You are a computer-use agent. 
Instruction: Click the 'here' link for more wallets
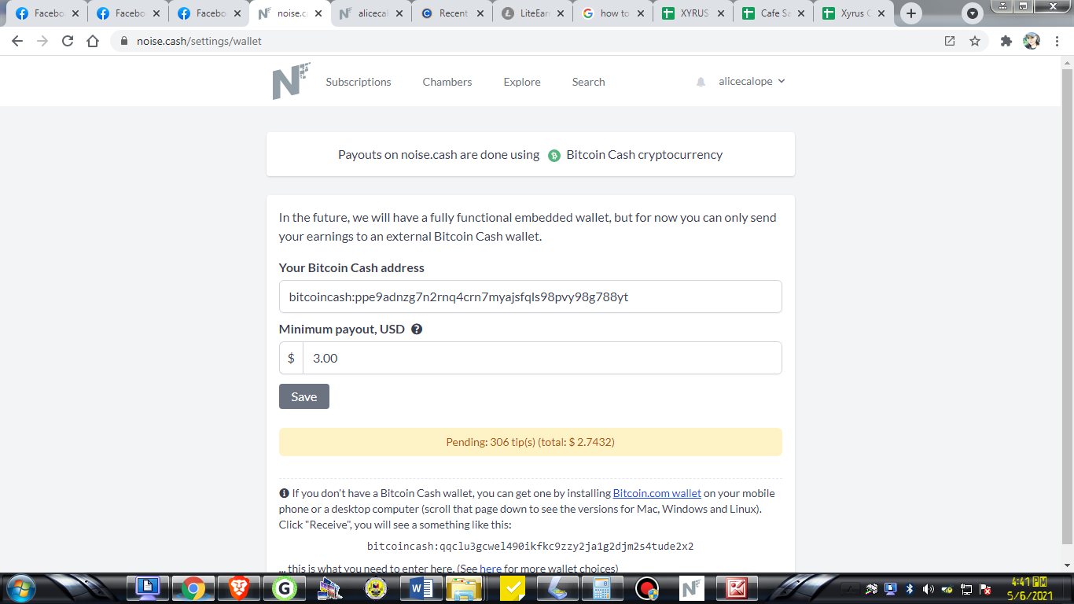tap(491, 569)
